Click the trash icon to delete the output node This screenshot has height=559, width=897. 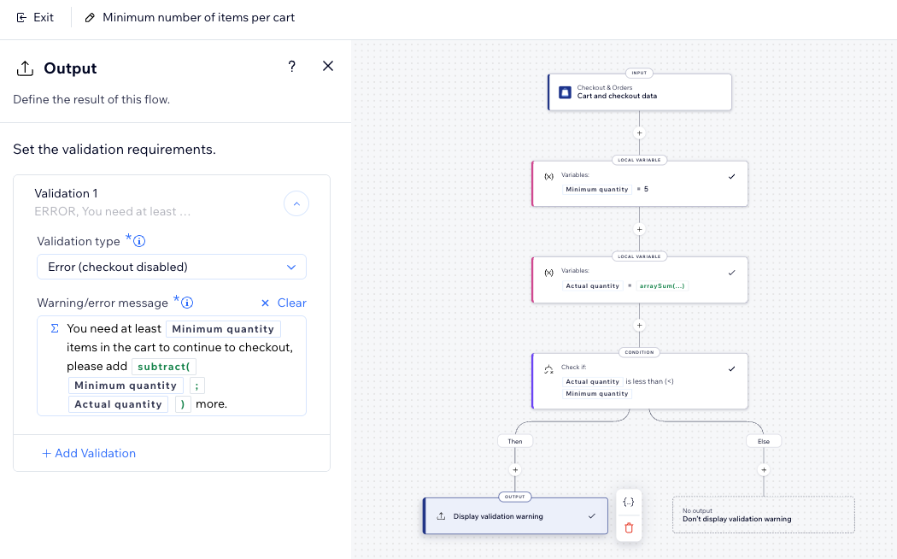(x=629, y=528)
